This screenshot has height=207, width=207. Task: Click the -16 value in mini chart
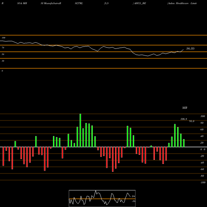point(133,201)
